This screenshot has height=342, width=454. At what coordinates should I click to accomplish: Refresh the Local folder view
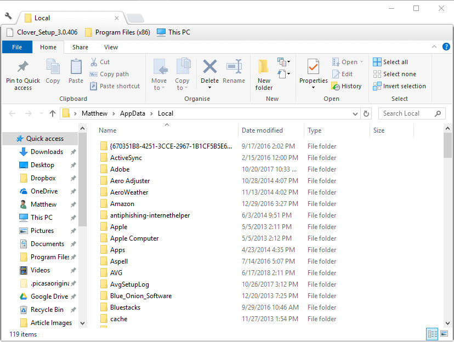[366, 113]
